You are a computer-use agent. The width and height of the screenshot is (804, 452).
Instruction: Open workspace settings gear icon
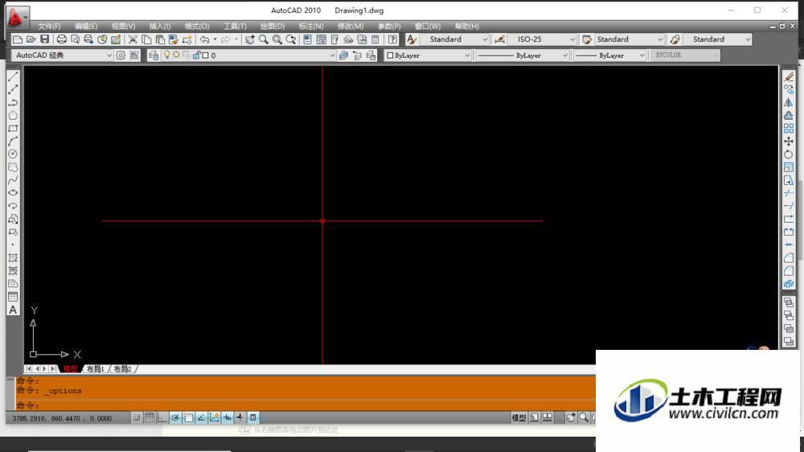[121, 55]
